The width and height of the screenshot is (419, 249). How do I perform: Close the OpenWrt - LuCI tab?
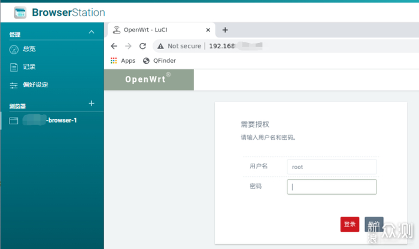[x=208, y=30]
